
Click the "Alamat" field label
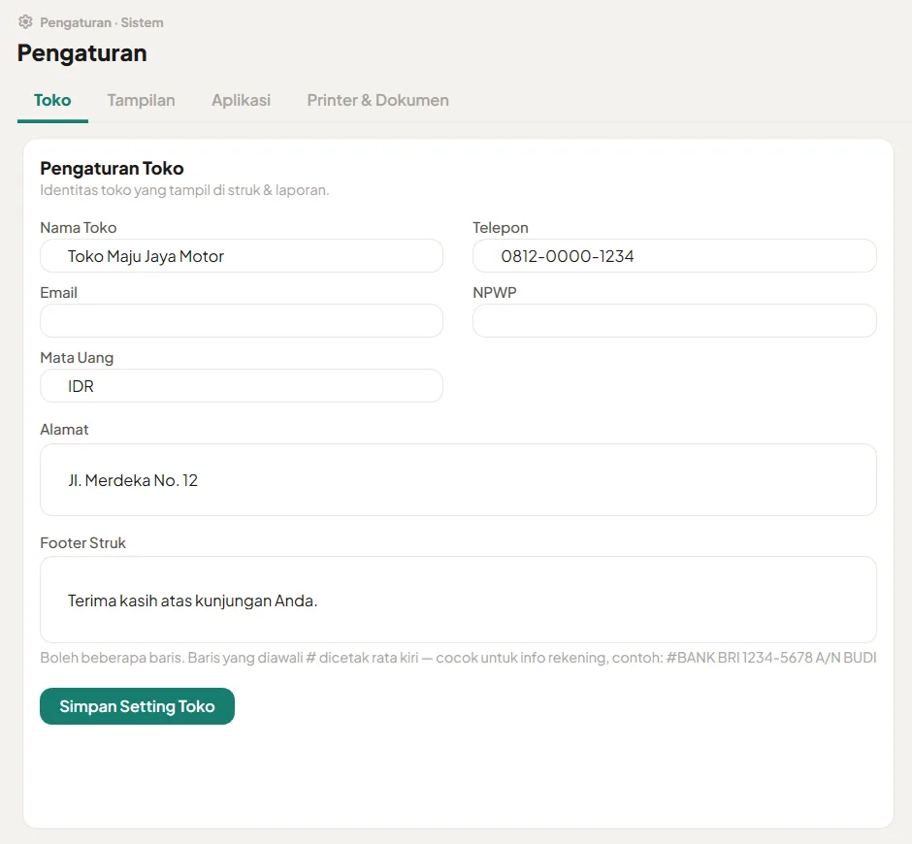[x=64, y=429]
